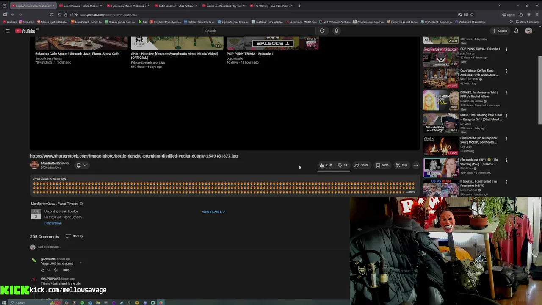Open the more actions ellipsis beside Clip
This screenshot has width=542, height=305.
pos(416,165)
